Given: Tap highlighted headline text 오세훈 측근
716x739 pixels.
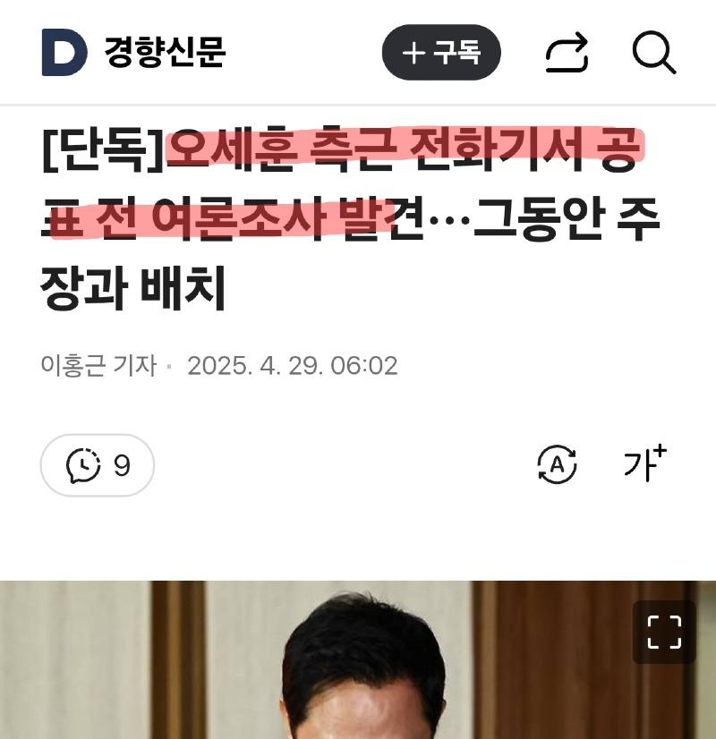Looking at the screenshot, I should coord(282,149).
